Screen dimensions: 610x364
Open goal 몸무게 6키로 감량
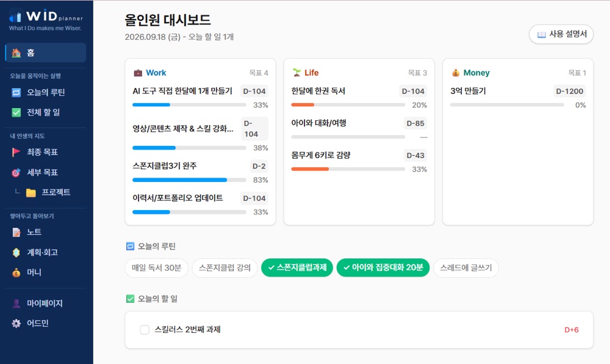coord(321,155)
